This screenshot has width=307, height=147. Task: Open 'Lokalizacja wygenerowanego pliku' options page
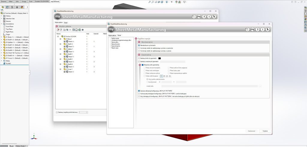coord(121,40)
